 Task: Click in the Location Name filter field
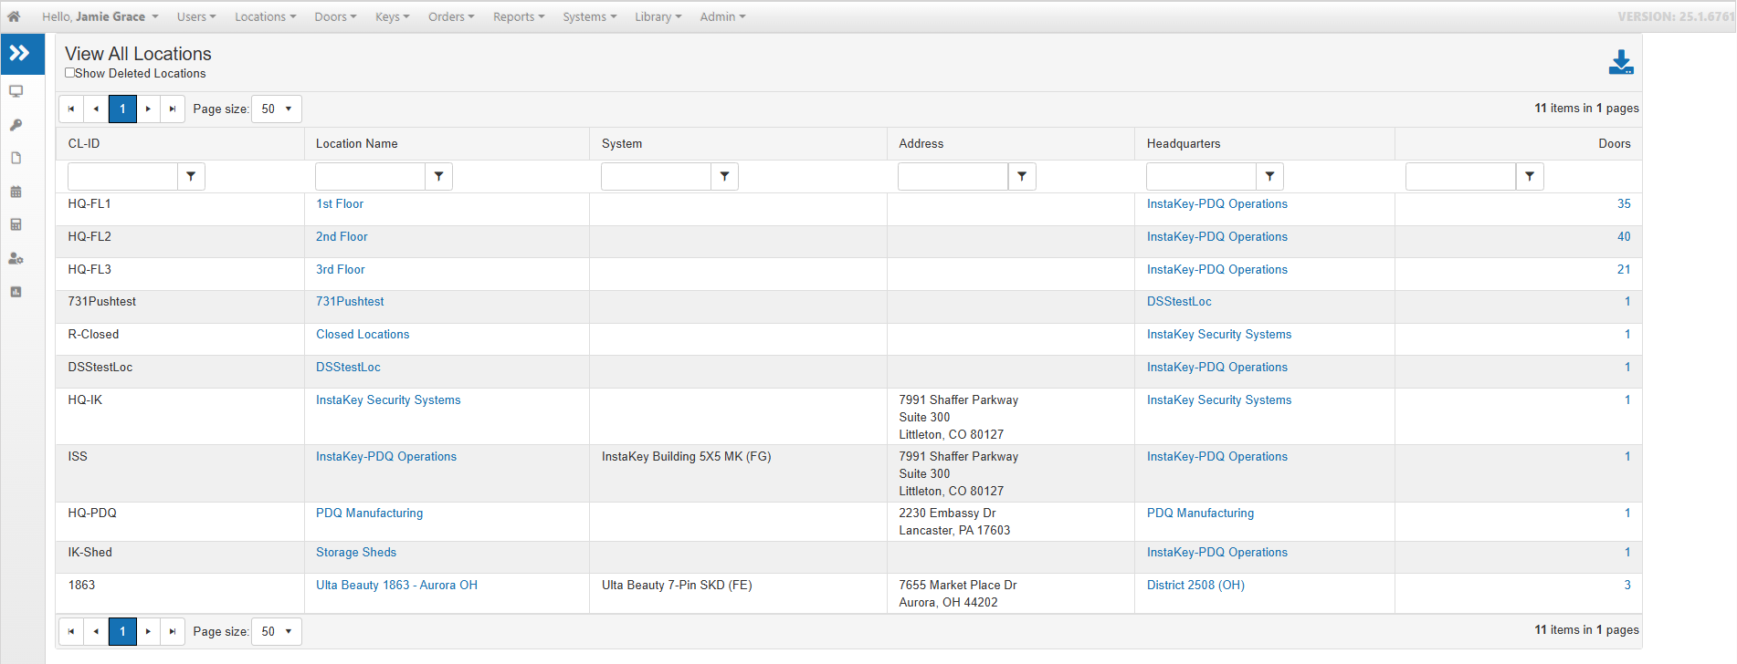370,176
